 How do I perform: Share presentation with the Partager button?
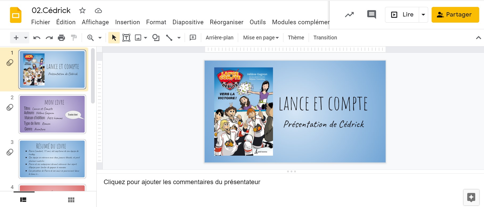click(455, 15)
